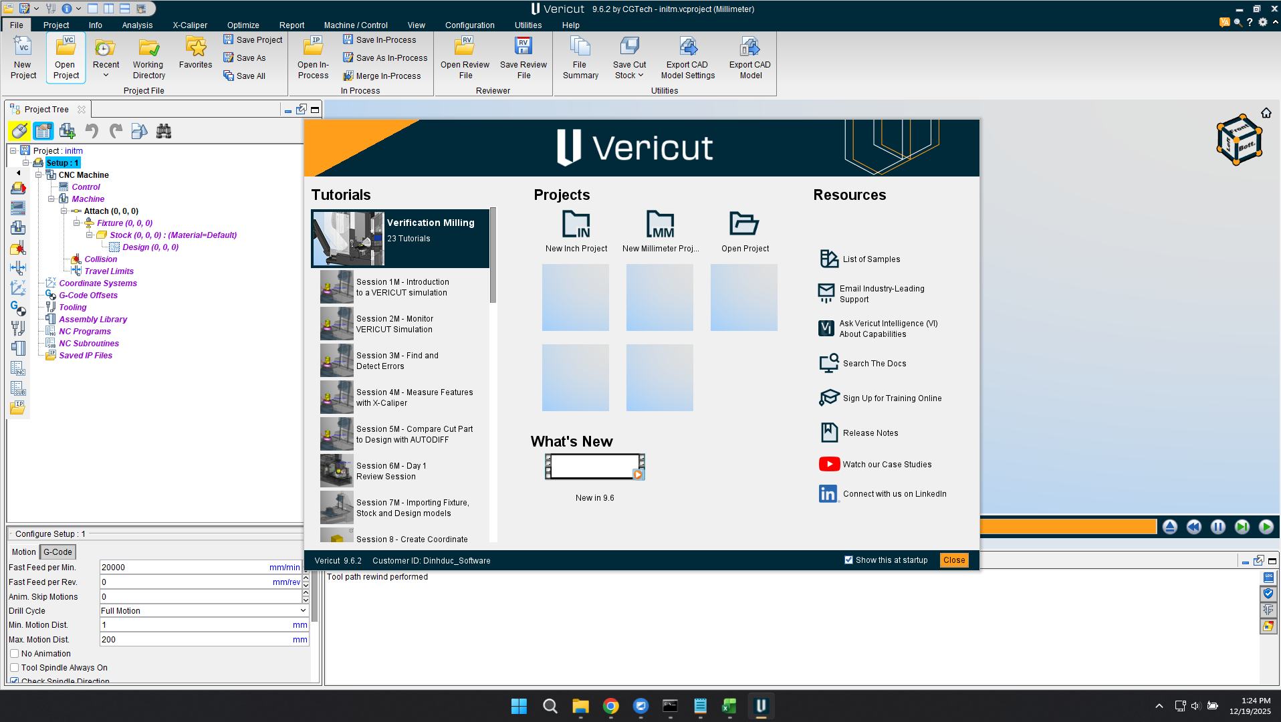Toggle Show this at startup checkbox

(x=848, y=560)
